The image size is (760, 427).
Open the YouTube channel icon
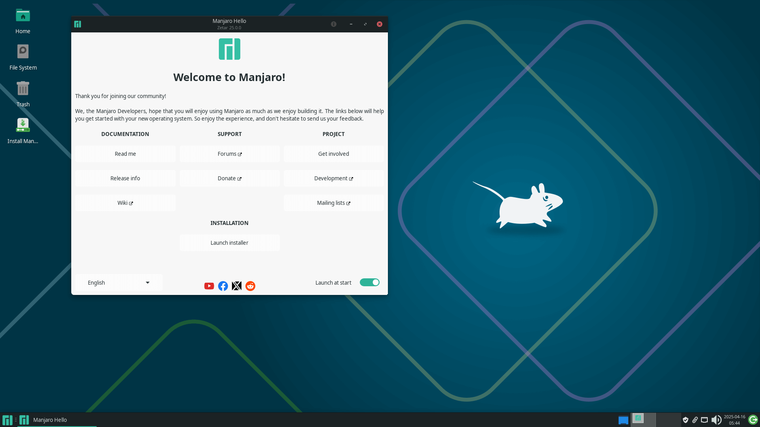[x=209, y=285]
